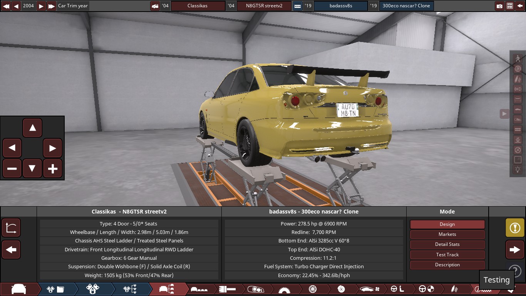
Task: Toggle fixtures visibility in the sidebar
Action: click(x=518, y=119)
